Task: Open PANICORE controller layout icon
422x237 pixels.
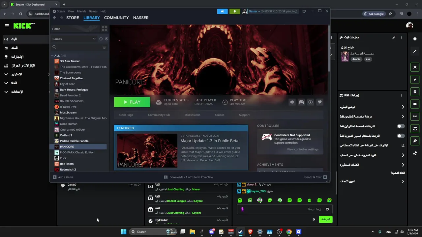Action: click(301, 102)
